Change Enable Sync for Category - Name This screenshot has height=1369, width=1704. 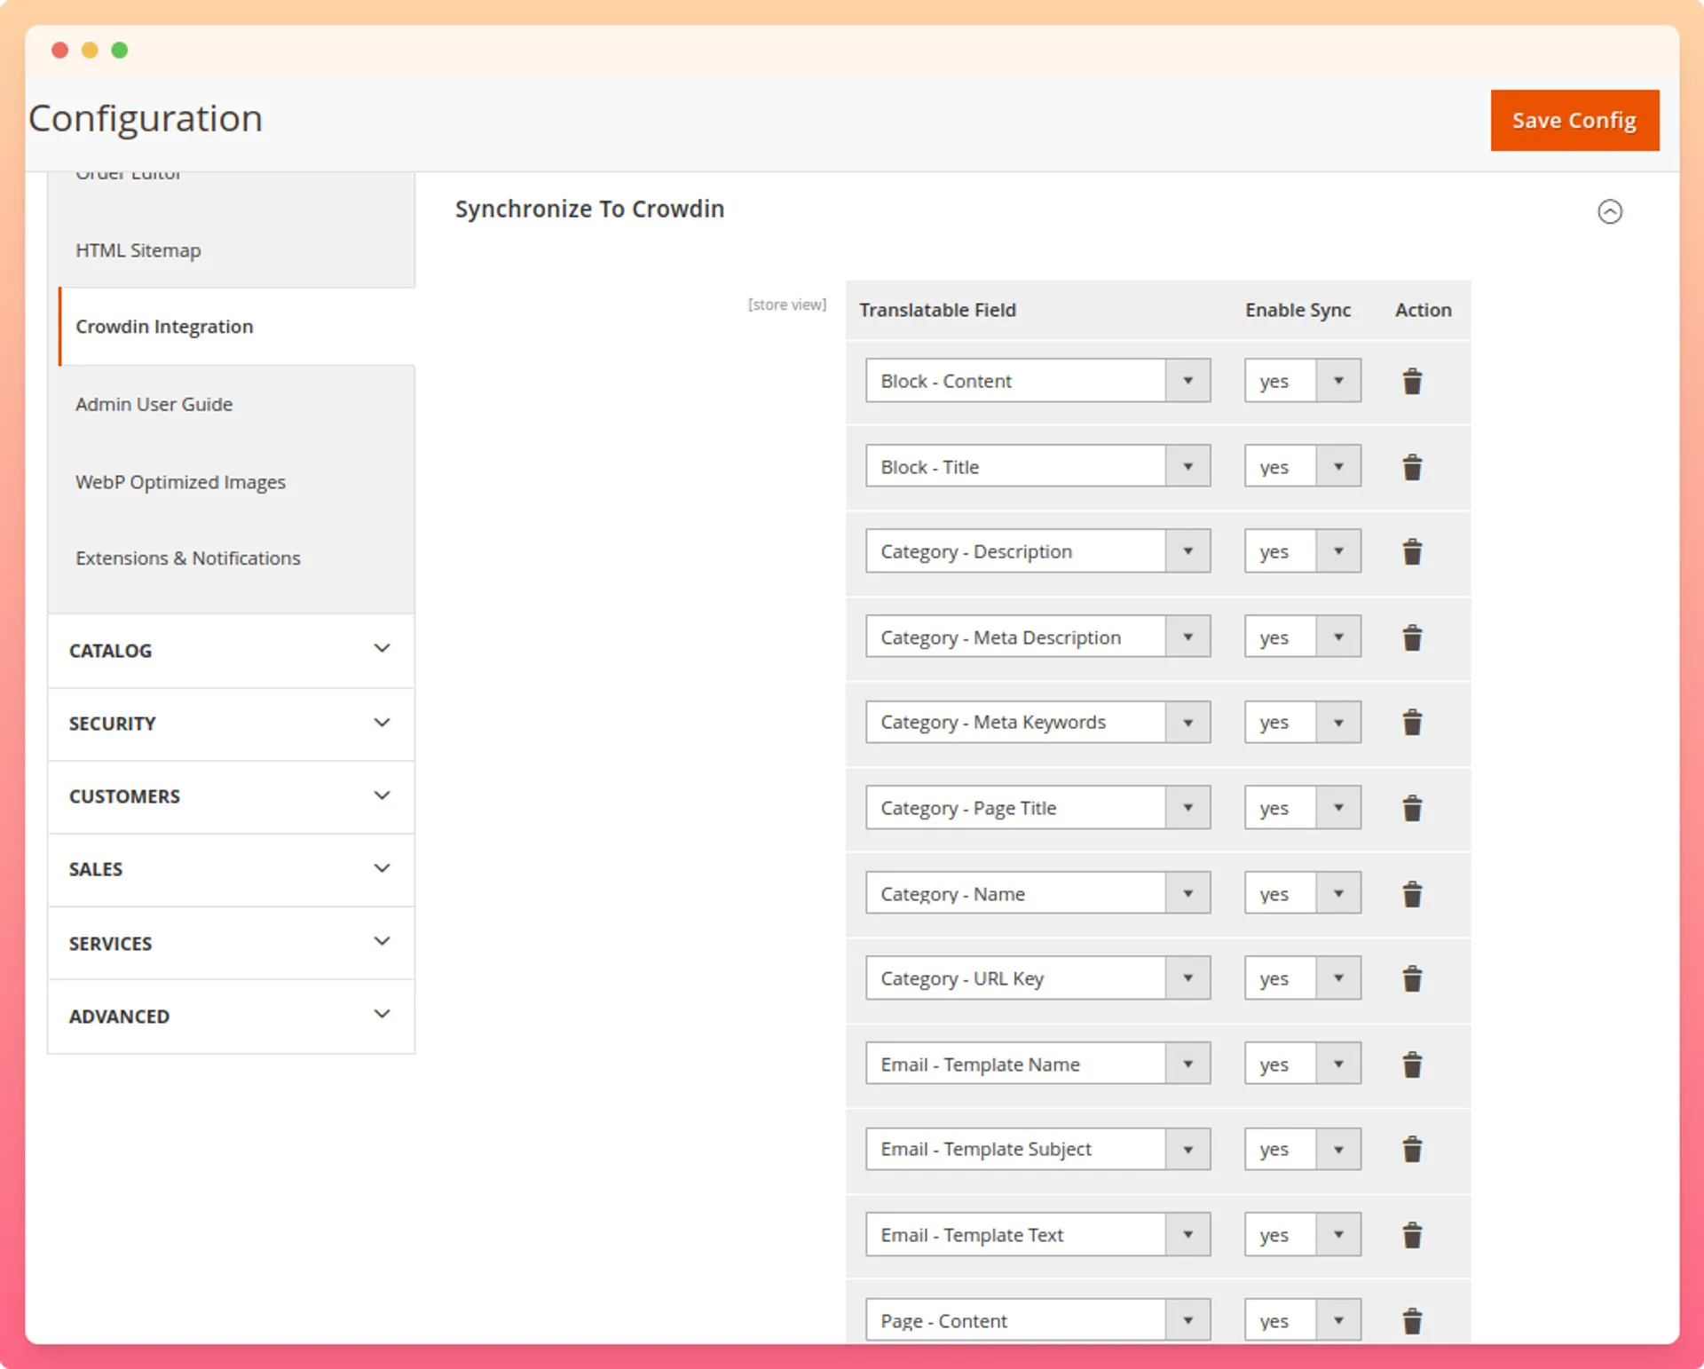1302,893
